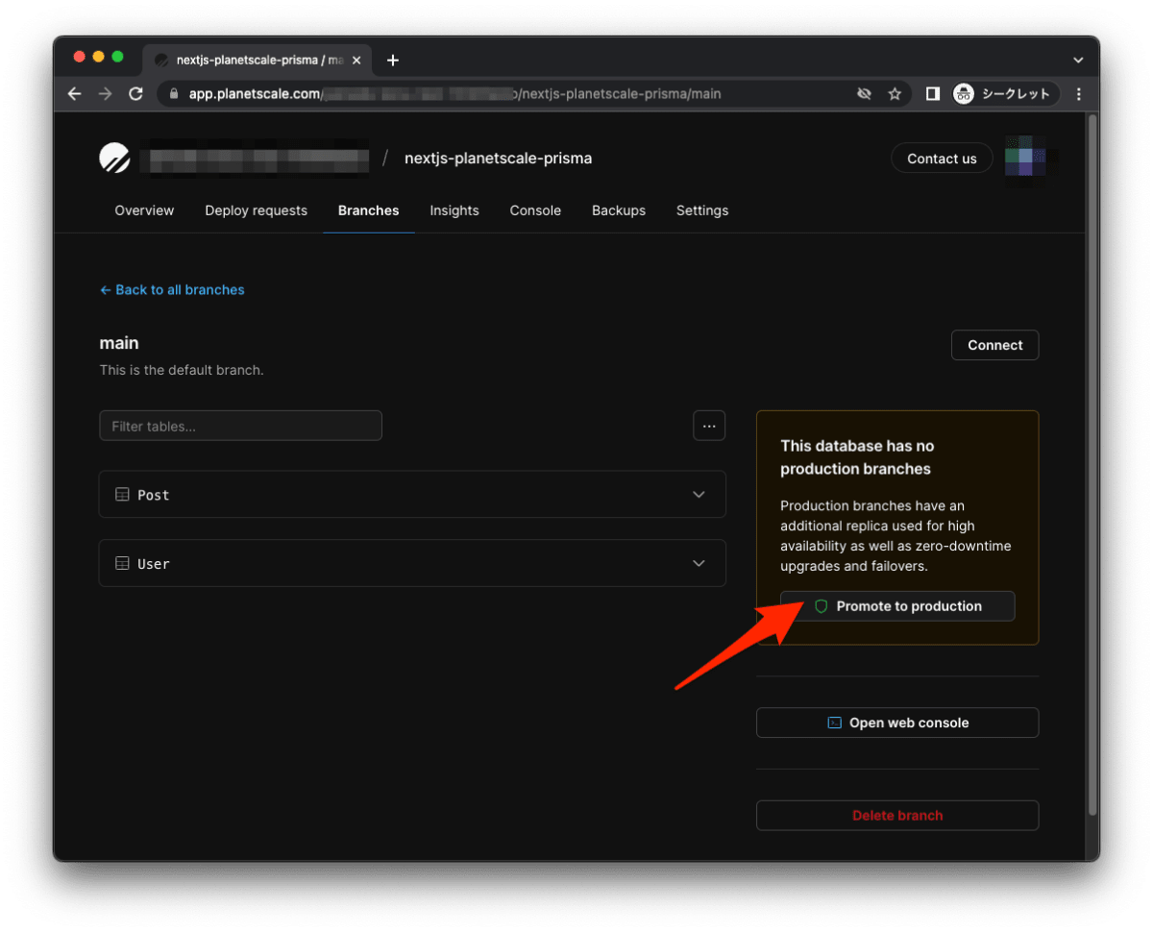
Task: Select the Branches tab
Action: pos(368,210)
